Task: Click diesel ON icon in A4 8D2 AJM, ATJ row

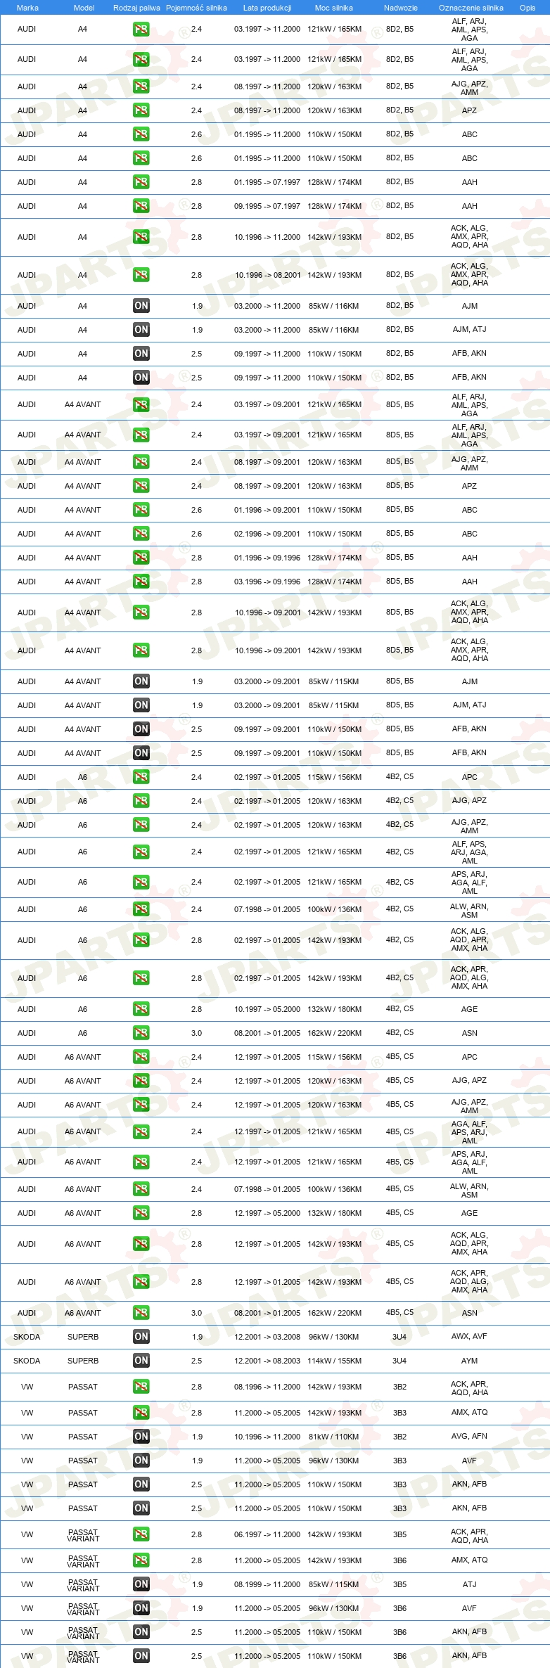Action: coord(141,330)
